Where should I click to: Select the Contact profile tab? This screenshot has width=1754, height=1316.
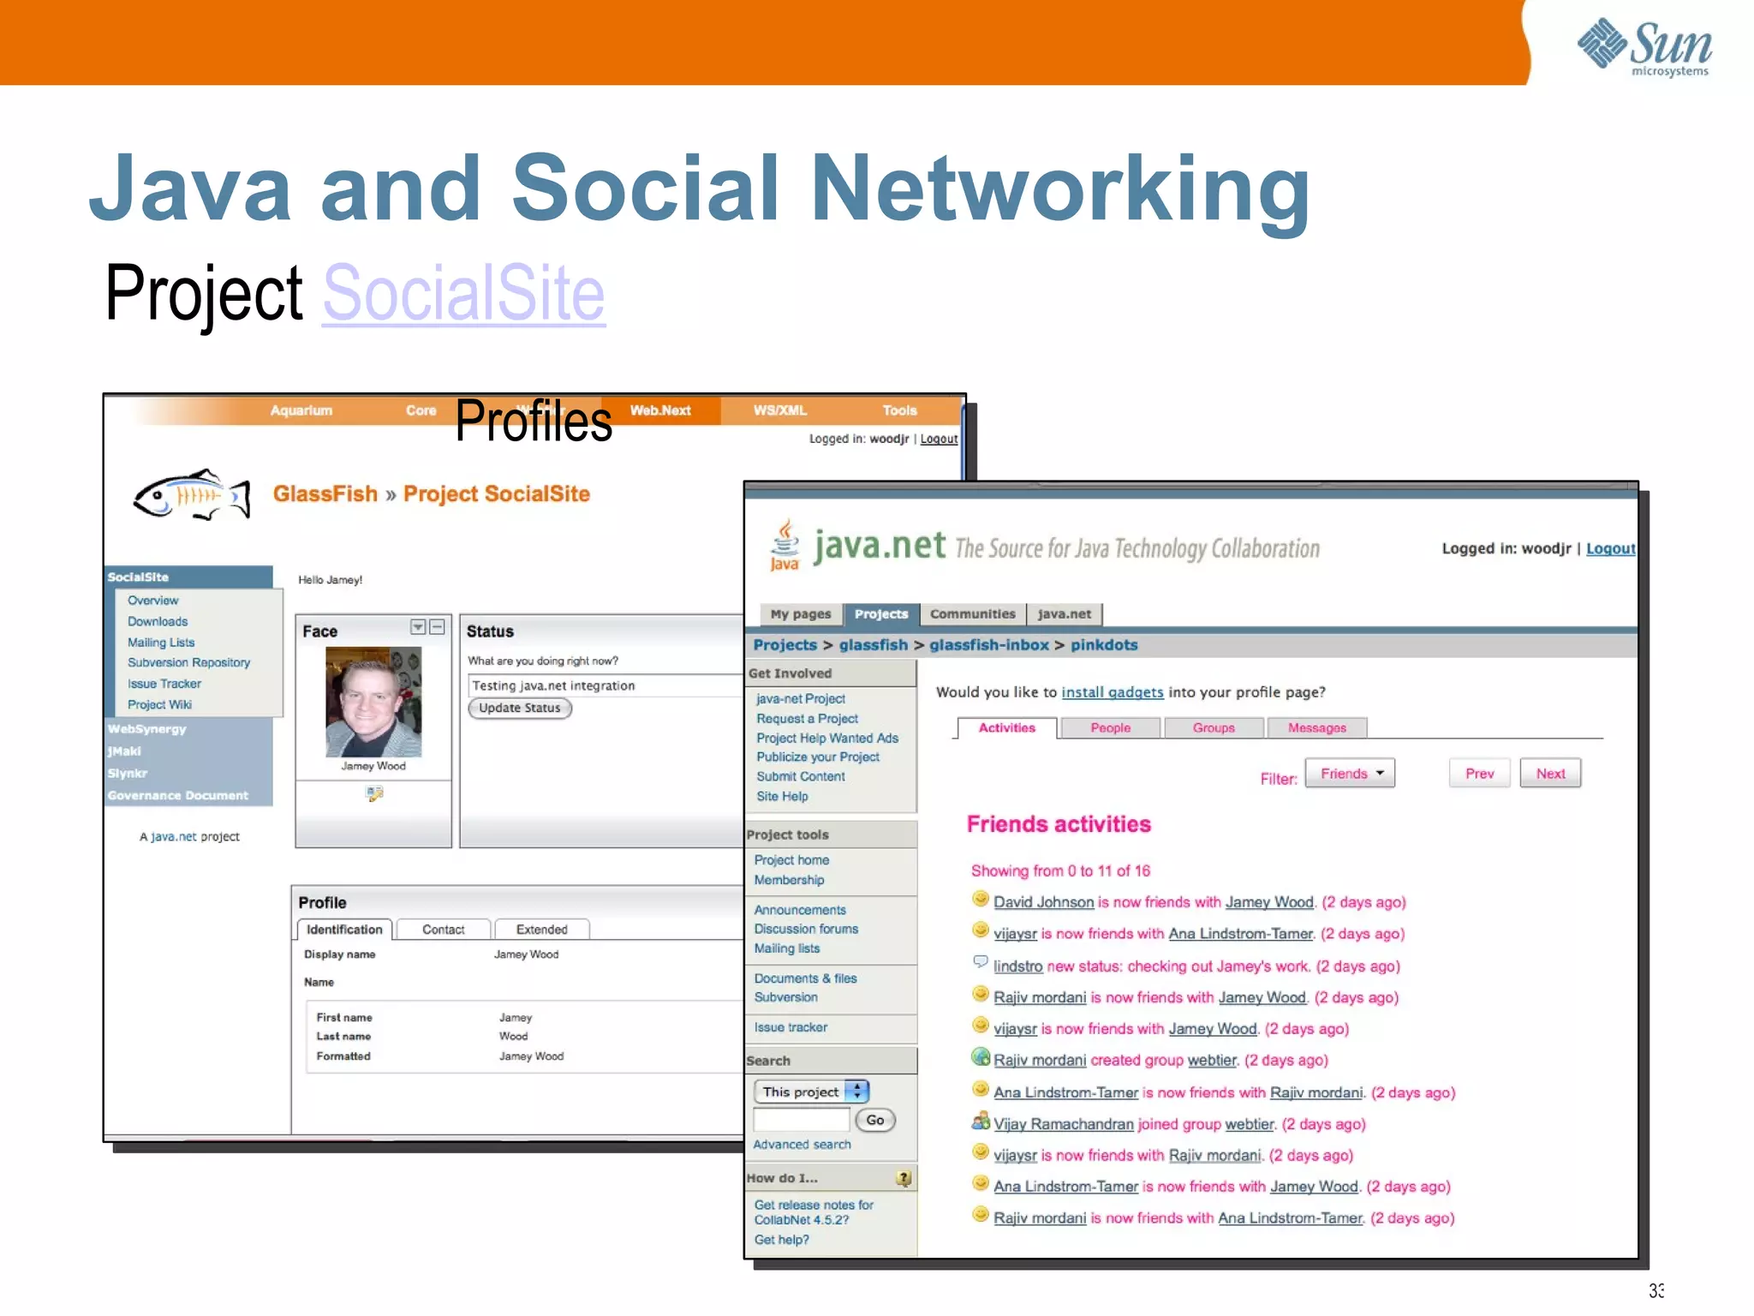tap(443, 930)
